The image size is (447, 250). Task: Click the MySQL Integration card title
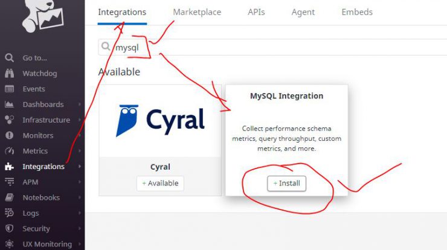[286, 96]
